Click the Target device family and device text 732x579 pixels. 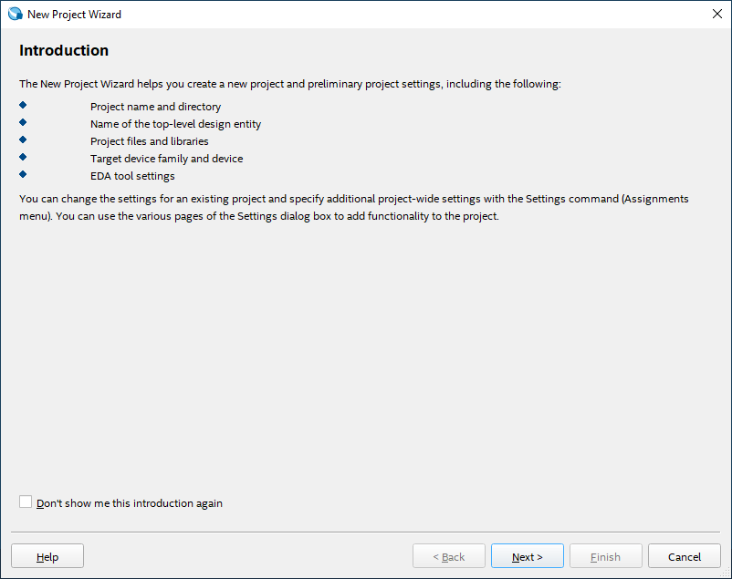point(166,159)
